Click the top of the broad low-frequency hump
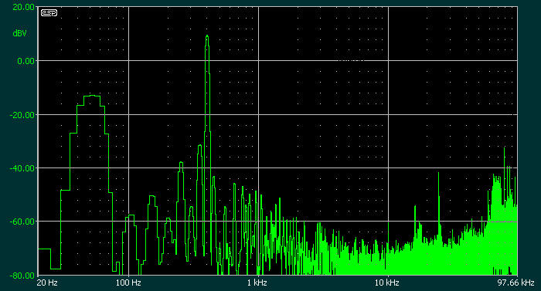The image size is (541, 291). [x=92, y=96]
